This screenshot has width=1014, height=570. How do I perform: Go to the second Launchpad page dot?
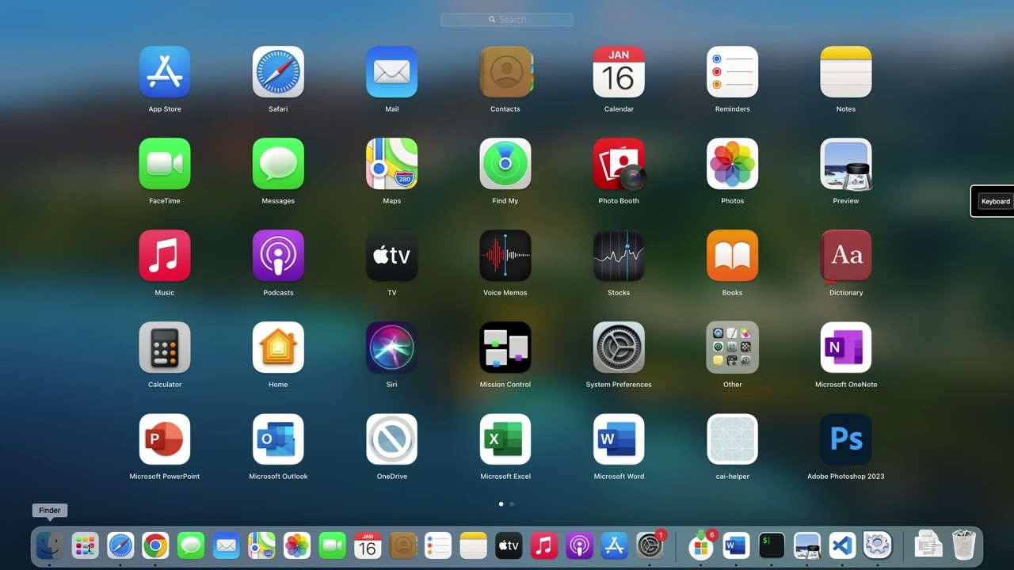tap(512, 503)
